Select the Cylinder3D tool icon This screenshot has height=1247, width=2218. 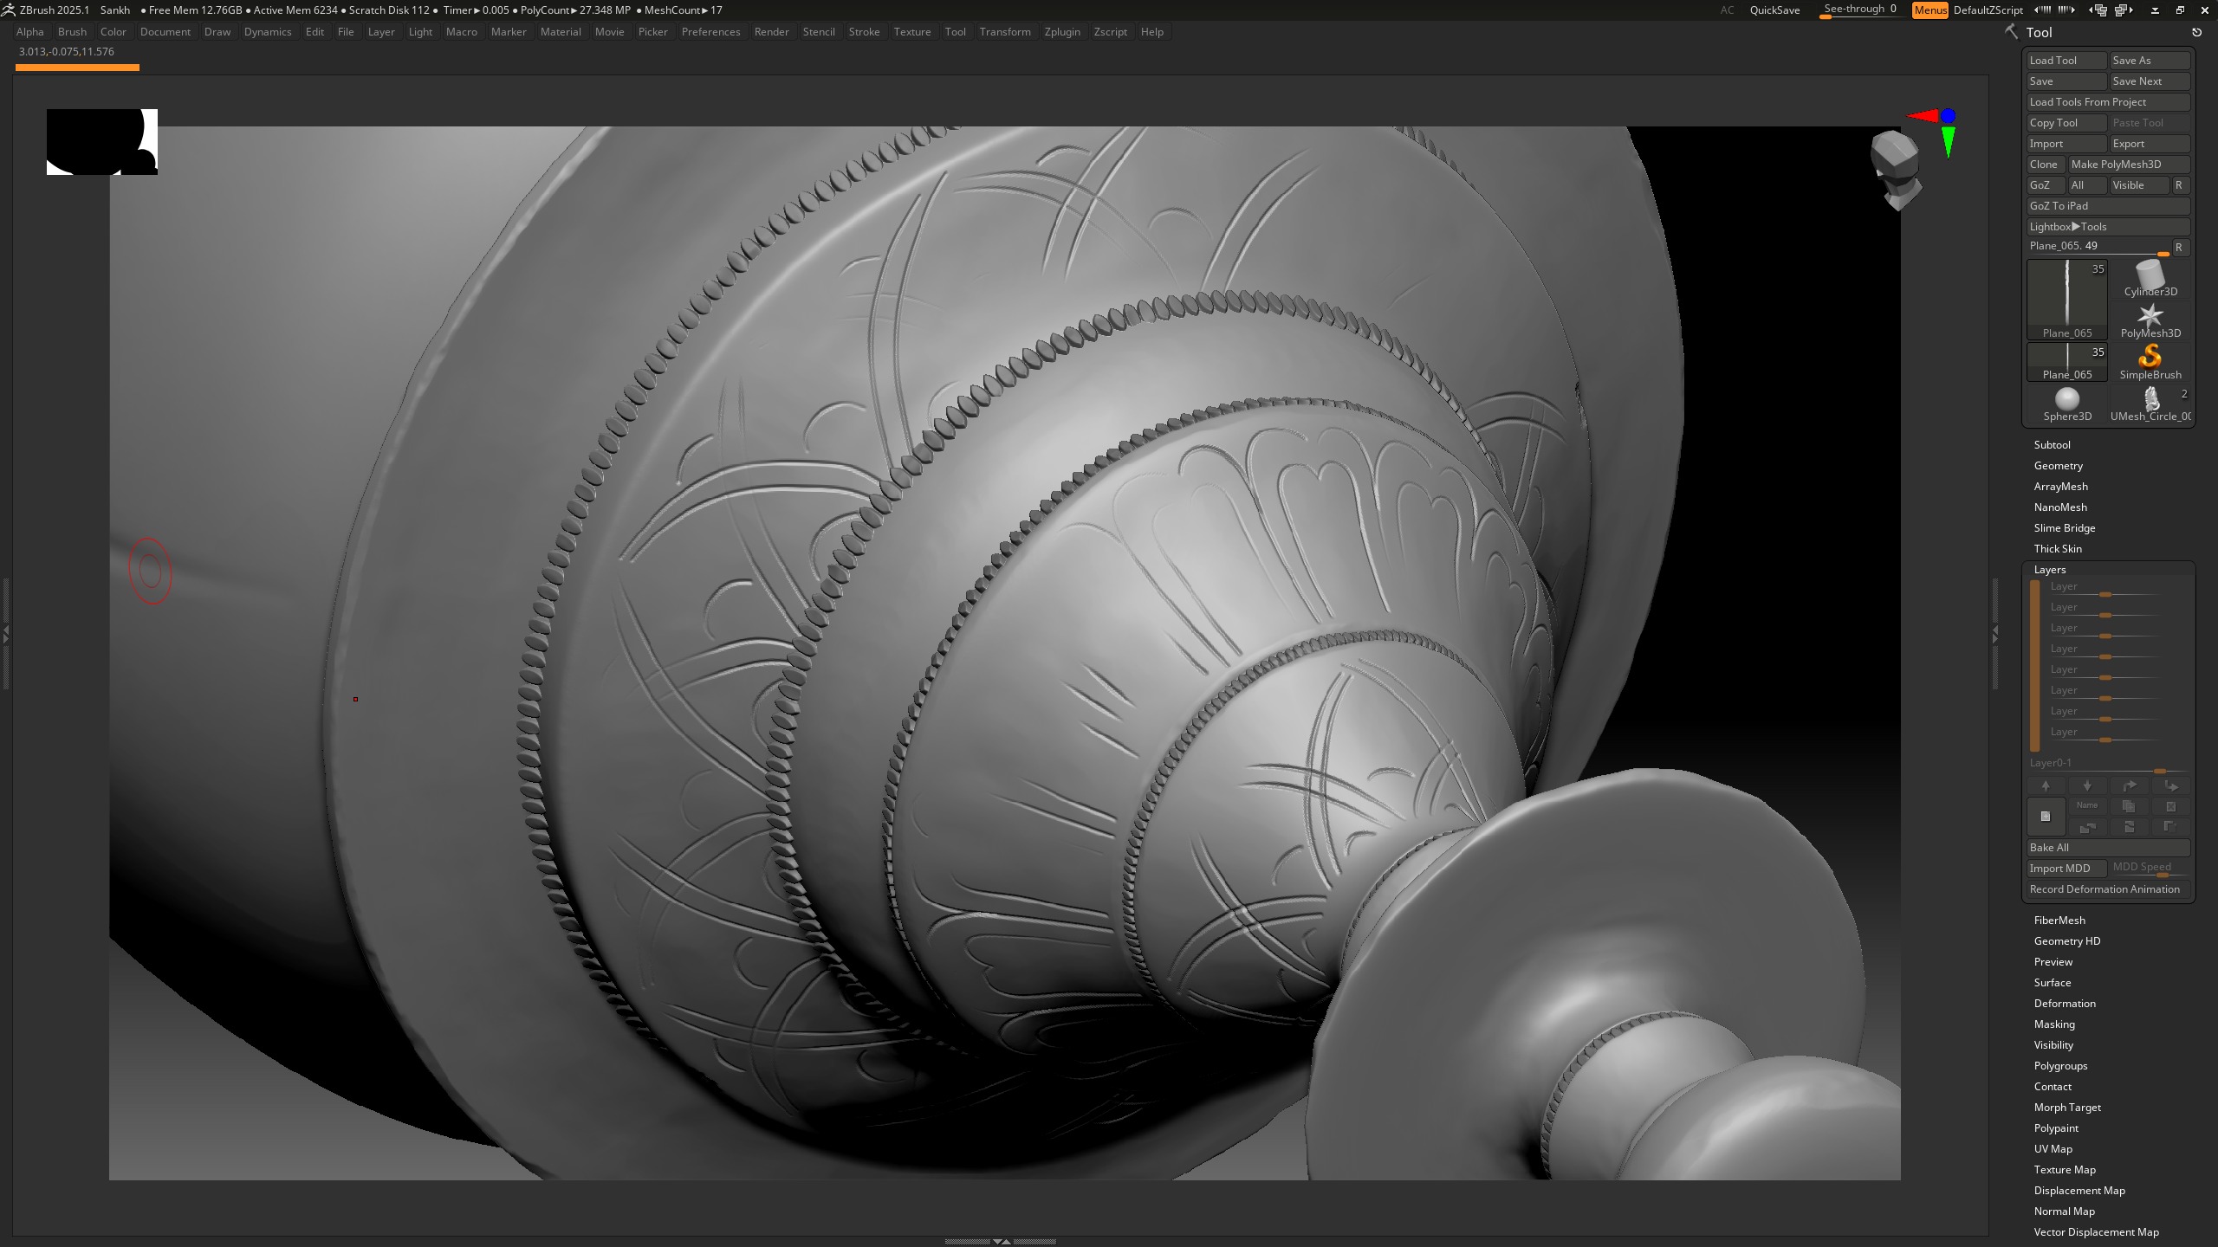[x=2150, y=278]
